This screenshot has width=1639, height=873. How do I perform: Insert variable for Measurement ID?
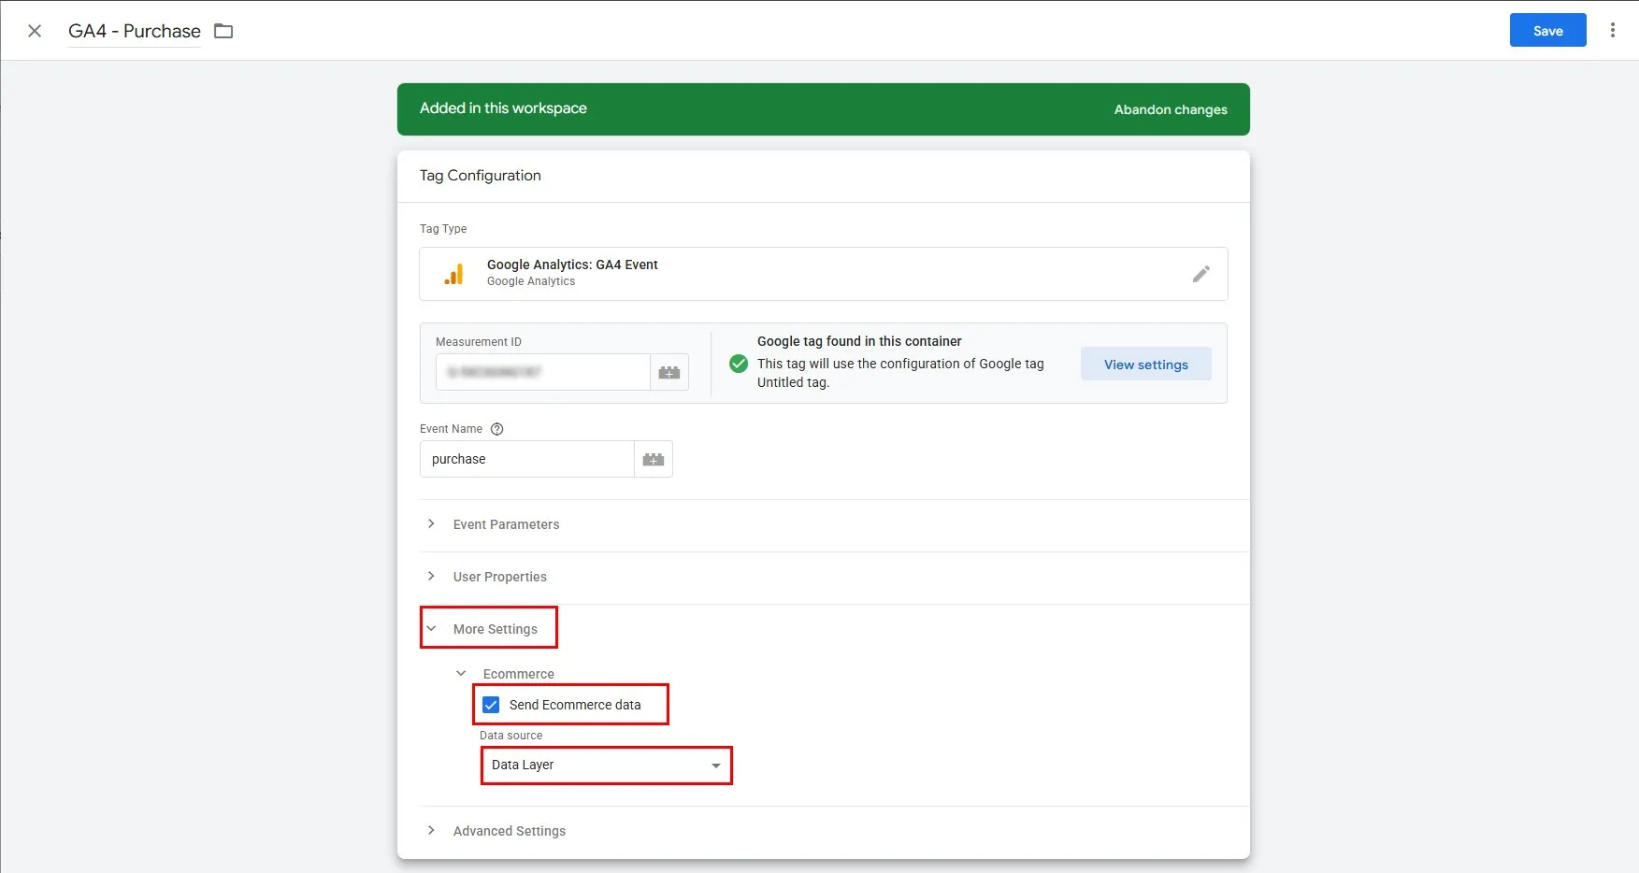(669, 372)
